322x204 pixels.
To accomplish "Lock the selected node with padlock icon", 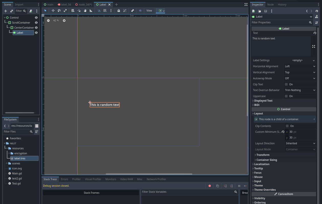I will pos(119,11).
